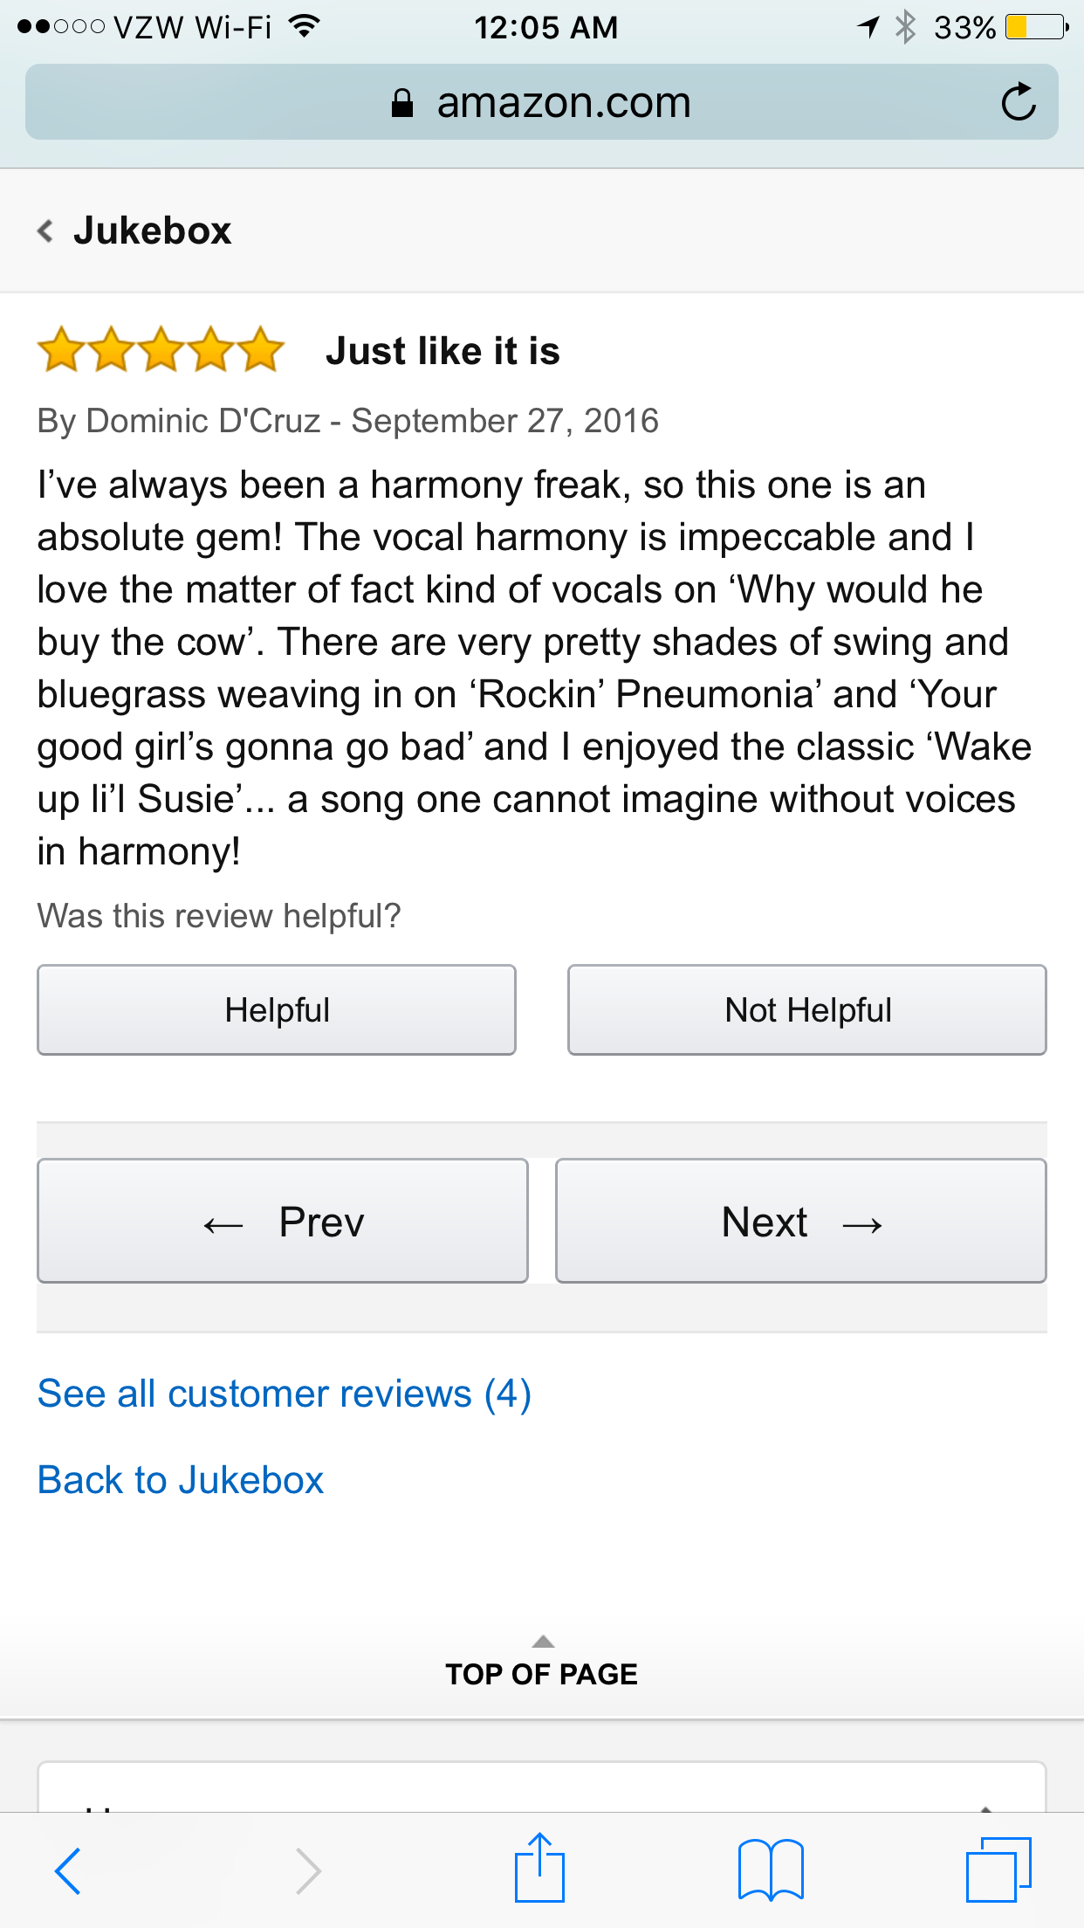The height and width of the screenshot is (1928, 1084).
Task: Open Safari bookmarks
Action: (x=770, y=1869)
